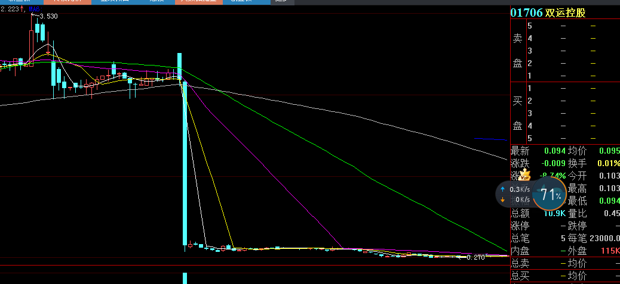Click the cyan volume bar under the chart
Image resolution: width=620 pixels, height=284 pixels.
point(185,278)
